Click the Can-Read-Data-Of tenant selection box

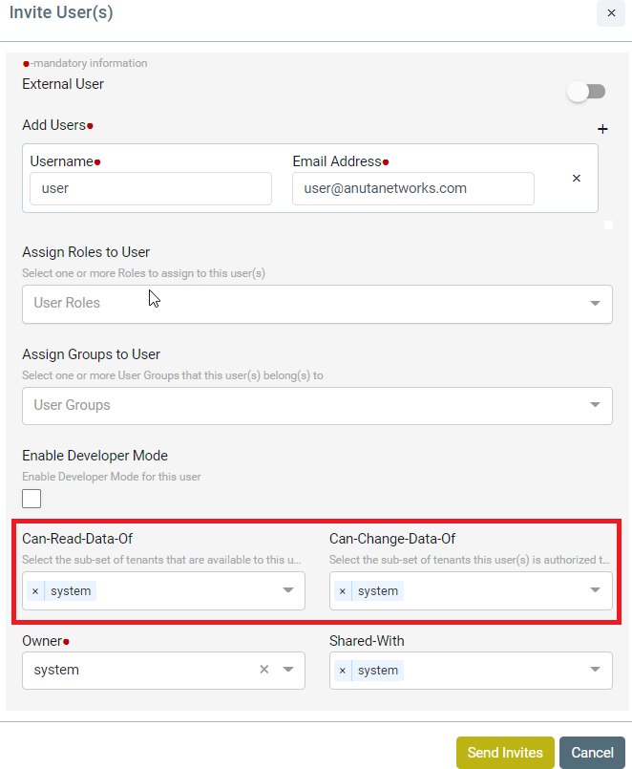click(x=163, y=590)
